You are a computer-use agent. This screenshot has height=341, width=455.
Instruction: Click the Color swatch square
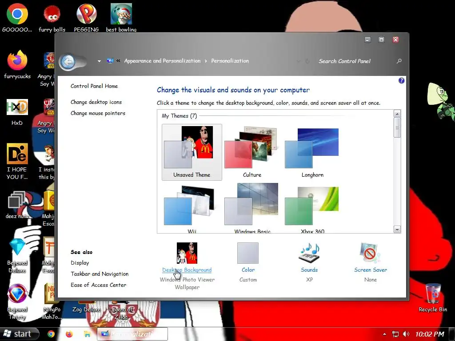pos(248,253)
